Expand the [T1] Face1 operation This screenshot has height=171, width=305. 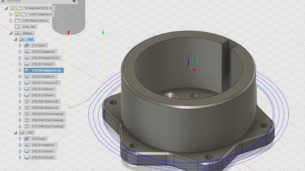click(x=20, y=46)
